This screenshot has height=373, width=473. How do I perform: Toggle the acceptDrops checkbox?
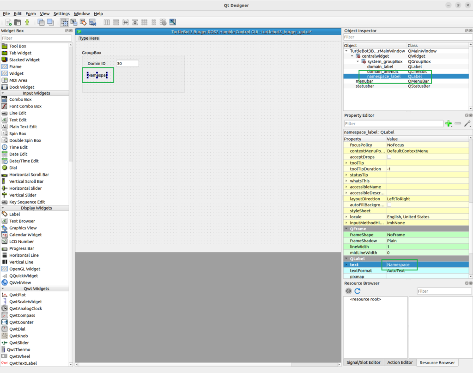[x=389, y=157]
